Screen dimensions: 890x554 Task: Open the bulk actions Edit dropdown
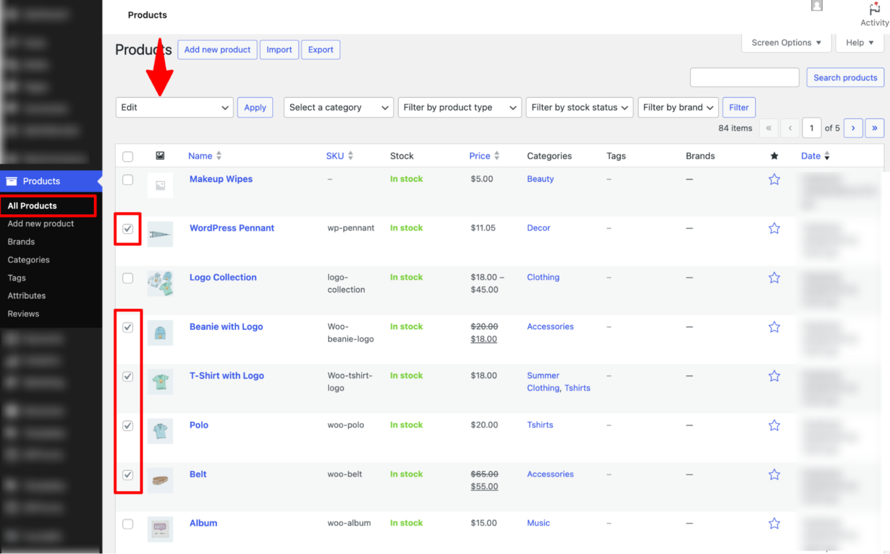[174, 107]
